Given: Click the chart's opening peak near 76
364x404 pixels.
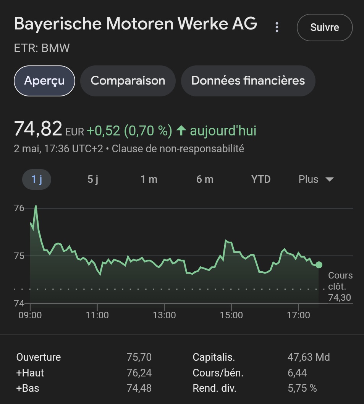Looking at the screenshot, I should pyautogui.click(x=36, y=206).
